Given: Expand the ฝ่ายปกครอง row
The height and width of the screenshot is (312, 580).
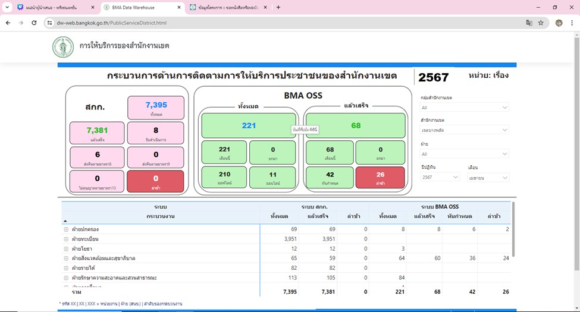Looking at the screenshot, I should [x=66, y=229].
